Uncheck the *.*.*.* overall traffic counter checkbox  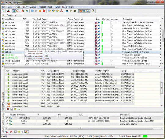[7, 124]
